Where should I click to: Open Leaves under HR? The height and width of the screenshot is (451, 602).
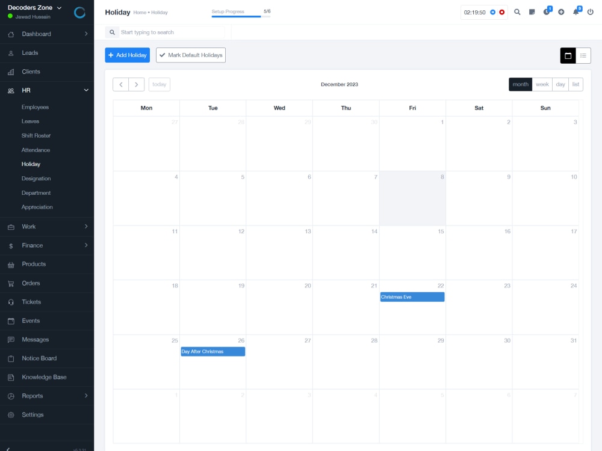pyautogui.click(x=30, y=121)
